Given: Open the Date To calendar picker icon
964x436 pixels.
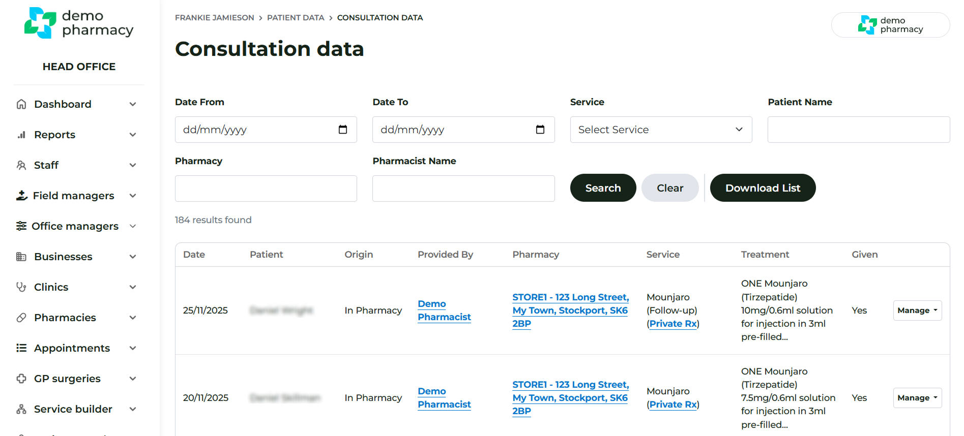Looking at the screenshot, I should click(540, 130).
